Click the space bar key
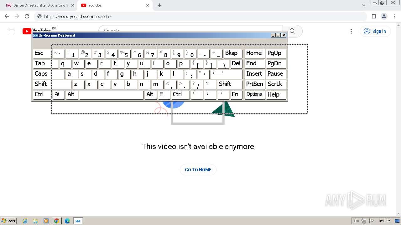Image resolution: width=401 pixels, height=225 pixels. click(112, 95)
